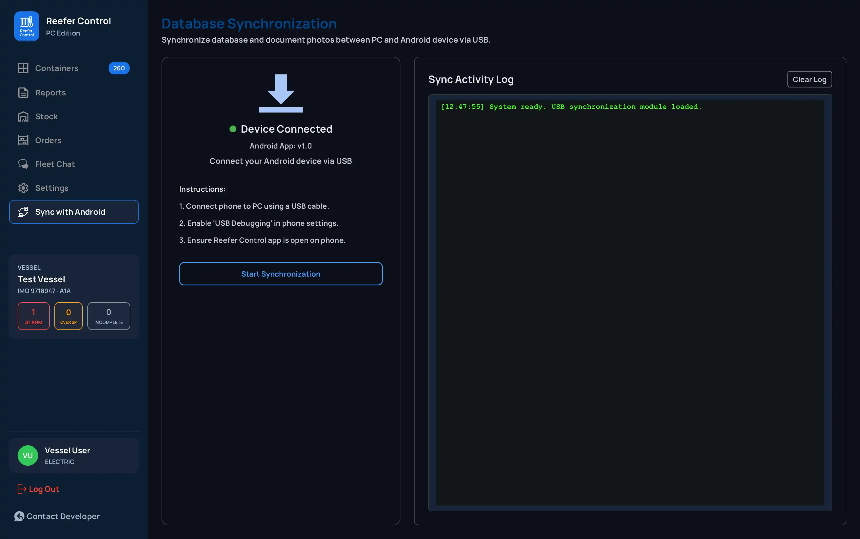860x539 pixels.
Task: Click the Ensure Reefer Control app instruction
Action: (x=262, y=240)
